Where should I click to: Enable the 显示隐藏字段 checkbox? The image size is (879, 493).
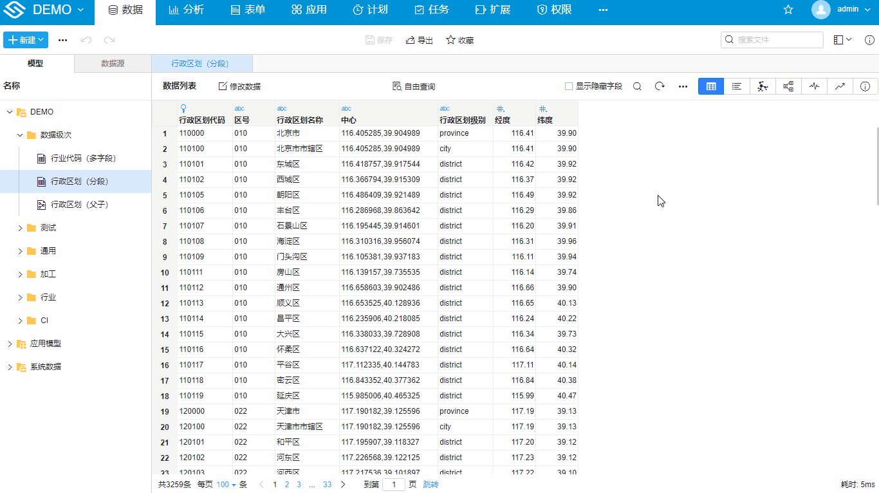pyautogui.click(x=569, y=86)
